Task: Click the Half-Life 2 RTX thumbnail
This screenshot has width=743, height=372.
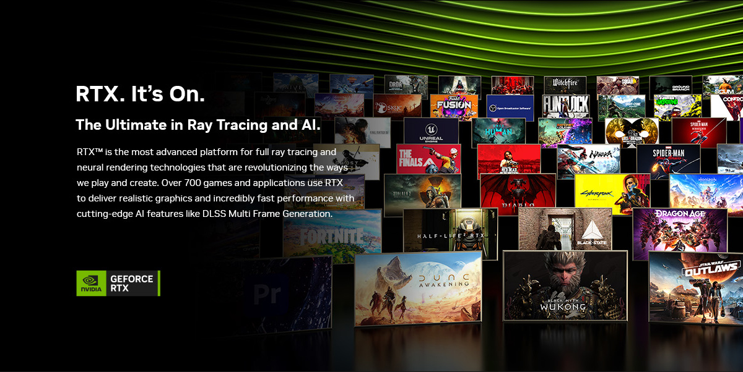Action: point(450,234)
